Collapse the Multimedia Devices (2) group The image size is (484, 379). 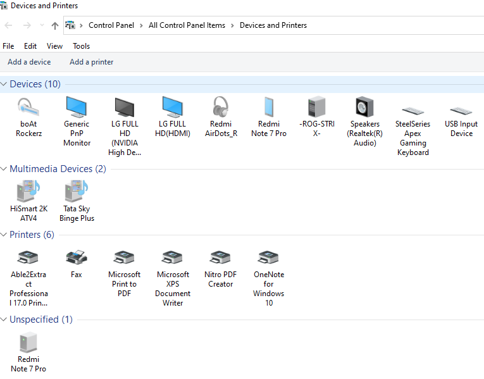4,169
